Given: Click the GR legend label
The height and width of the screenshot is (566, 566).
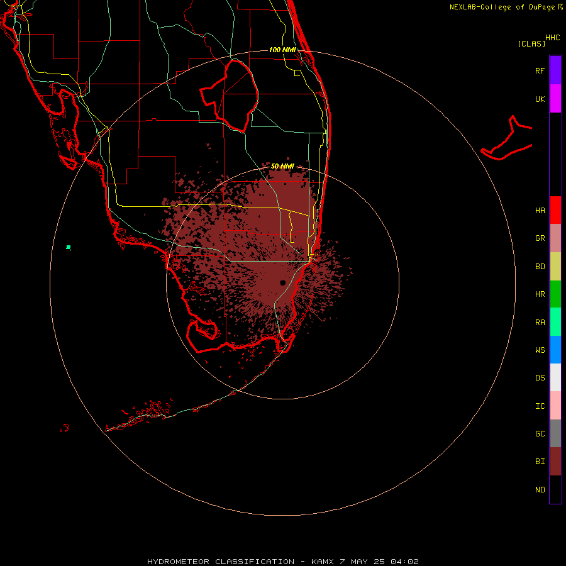Looking at the screenshot, I should tap(540, 238).
